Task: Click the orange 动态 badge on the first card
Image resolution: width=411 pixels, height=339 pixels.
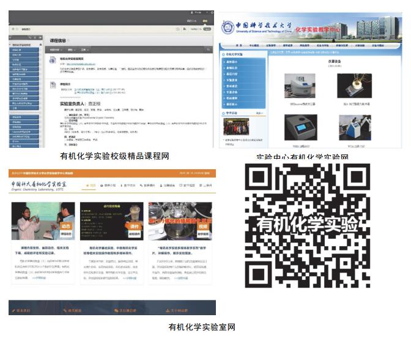Action: click(x=66, y=226)
